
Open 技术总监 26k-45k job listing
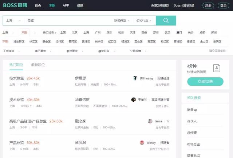[x=16, y=78]
